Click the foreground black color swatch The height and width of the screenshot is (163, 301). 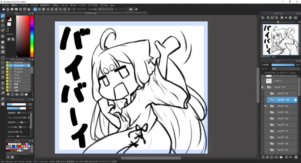[x=8, y=18]
